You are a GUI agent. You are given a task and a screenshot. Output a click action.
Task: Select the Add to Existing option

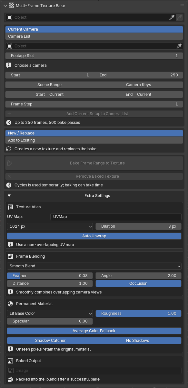(x=94, y=140)
